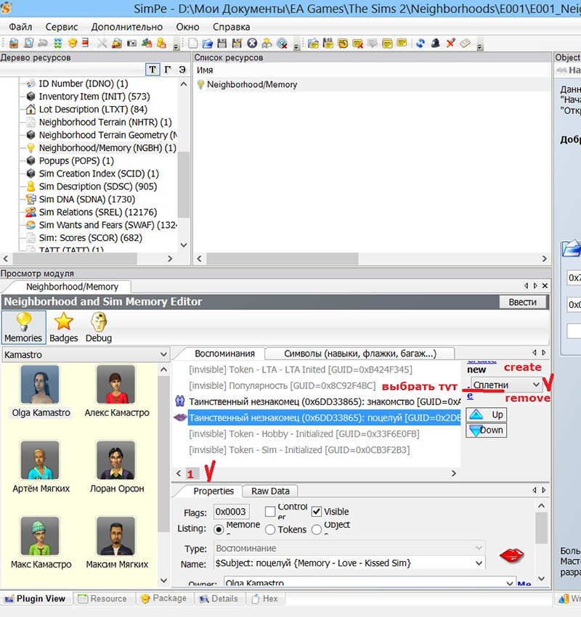Open the Сервис menu
This screenshot has width=581, height=617.
coord(61,27)
